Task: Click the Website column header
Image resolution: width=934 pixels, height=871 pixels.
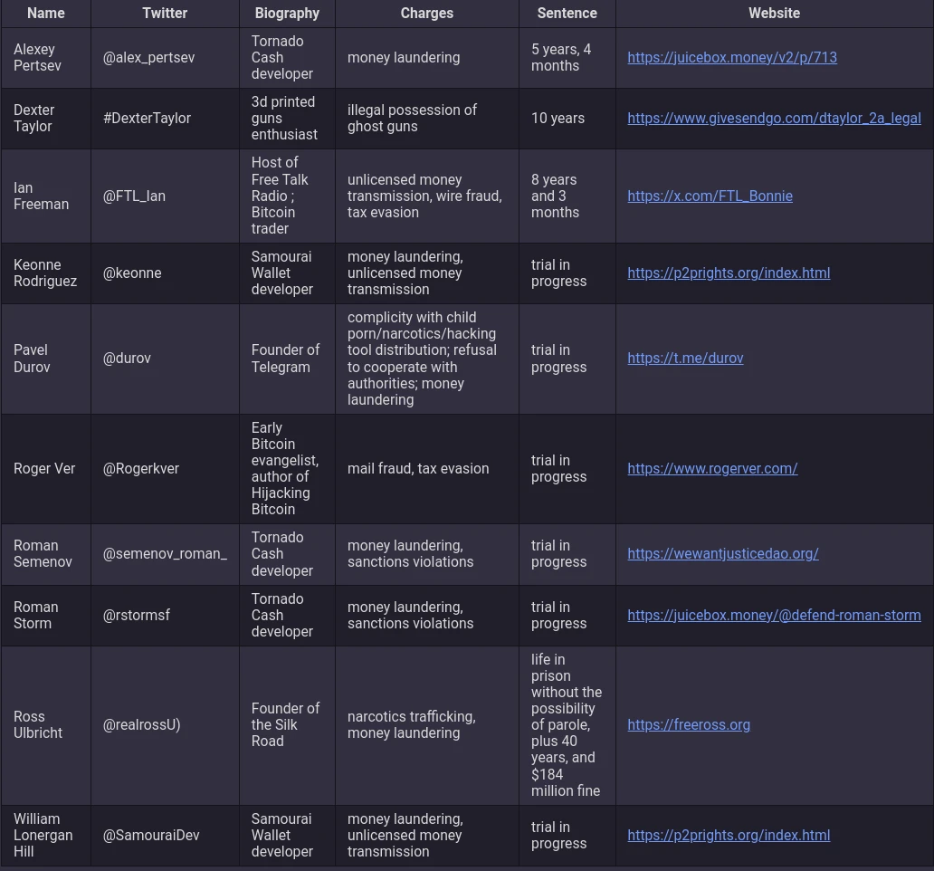Action: [x=774, y=14]
